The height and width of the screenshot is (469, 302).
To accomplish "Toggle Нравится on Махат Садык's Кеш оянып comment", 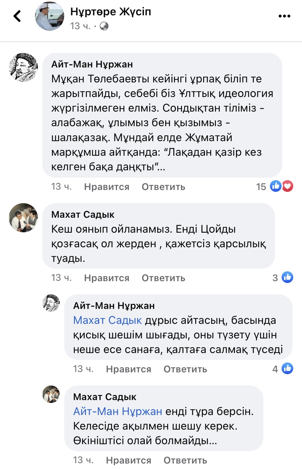I will click(x=107, y=278).
